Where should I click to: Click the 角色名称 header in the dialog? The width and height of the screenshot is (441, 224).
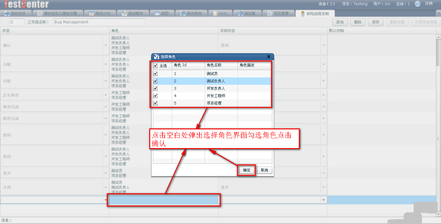221,65
